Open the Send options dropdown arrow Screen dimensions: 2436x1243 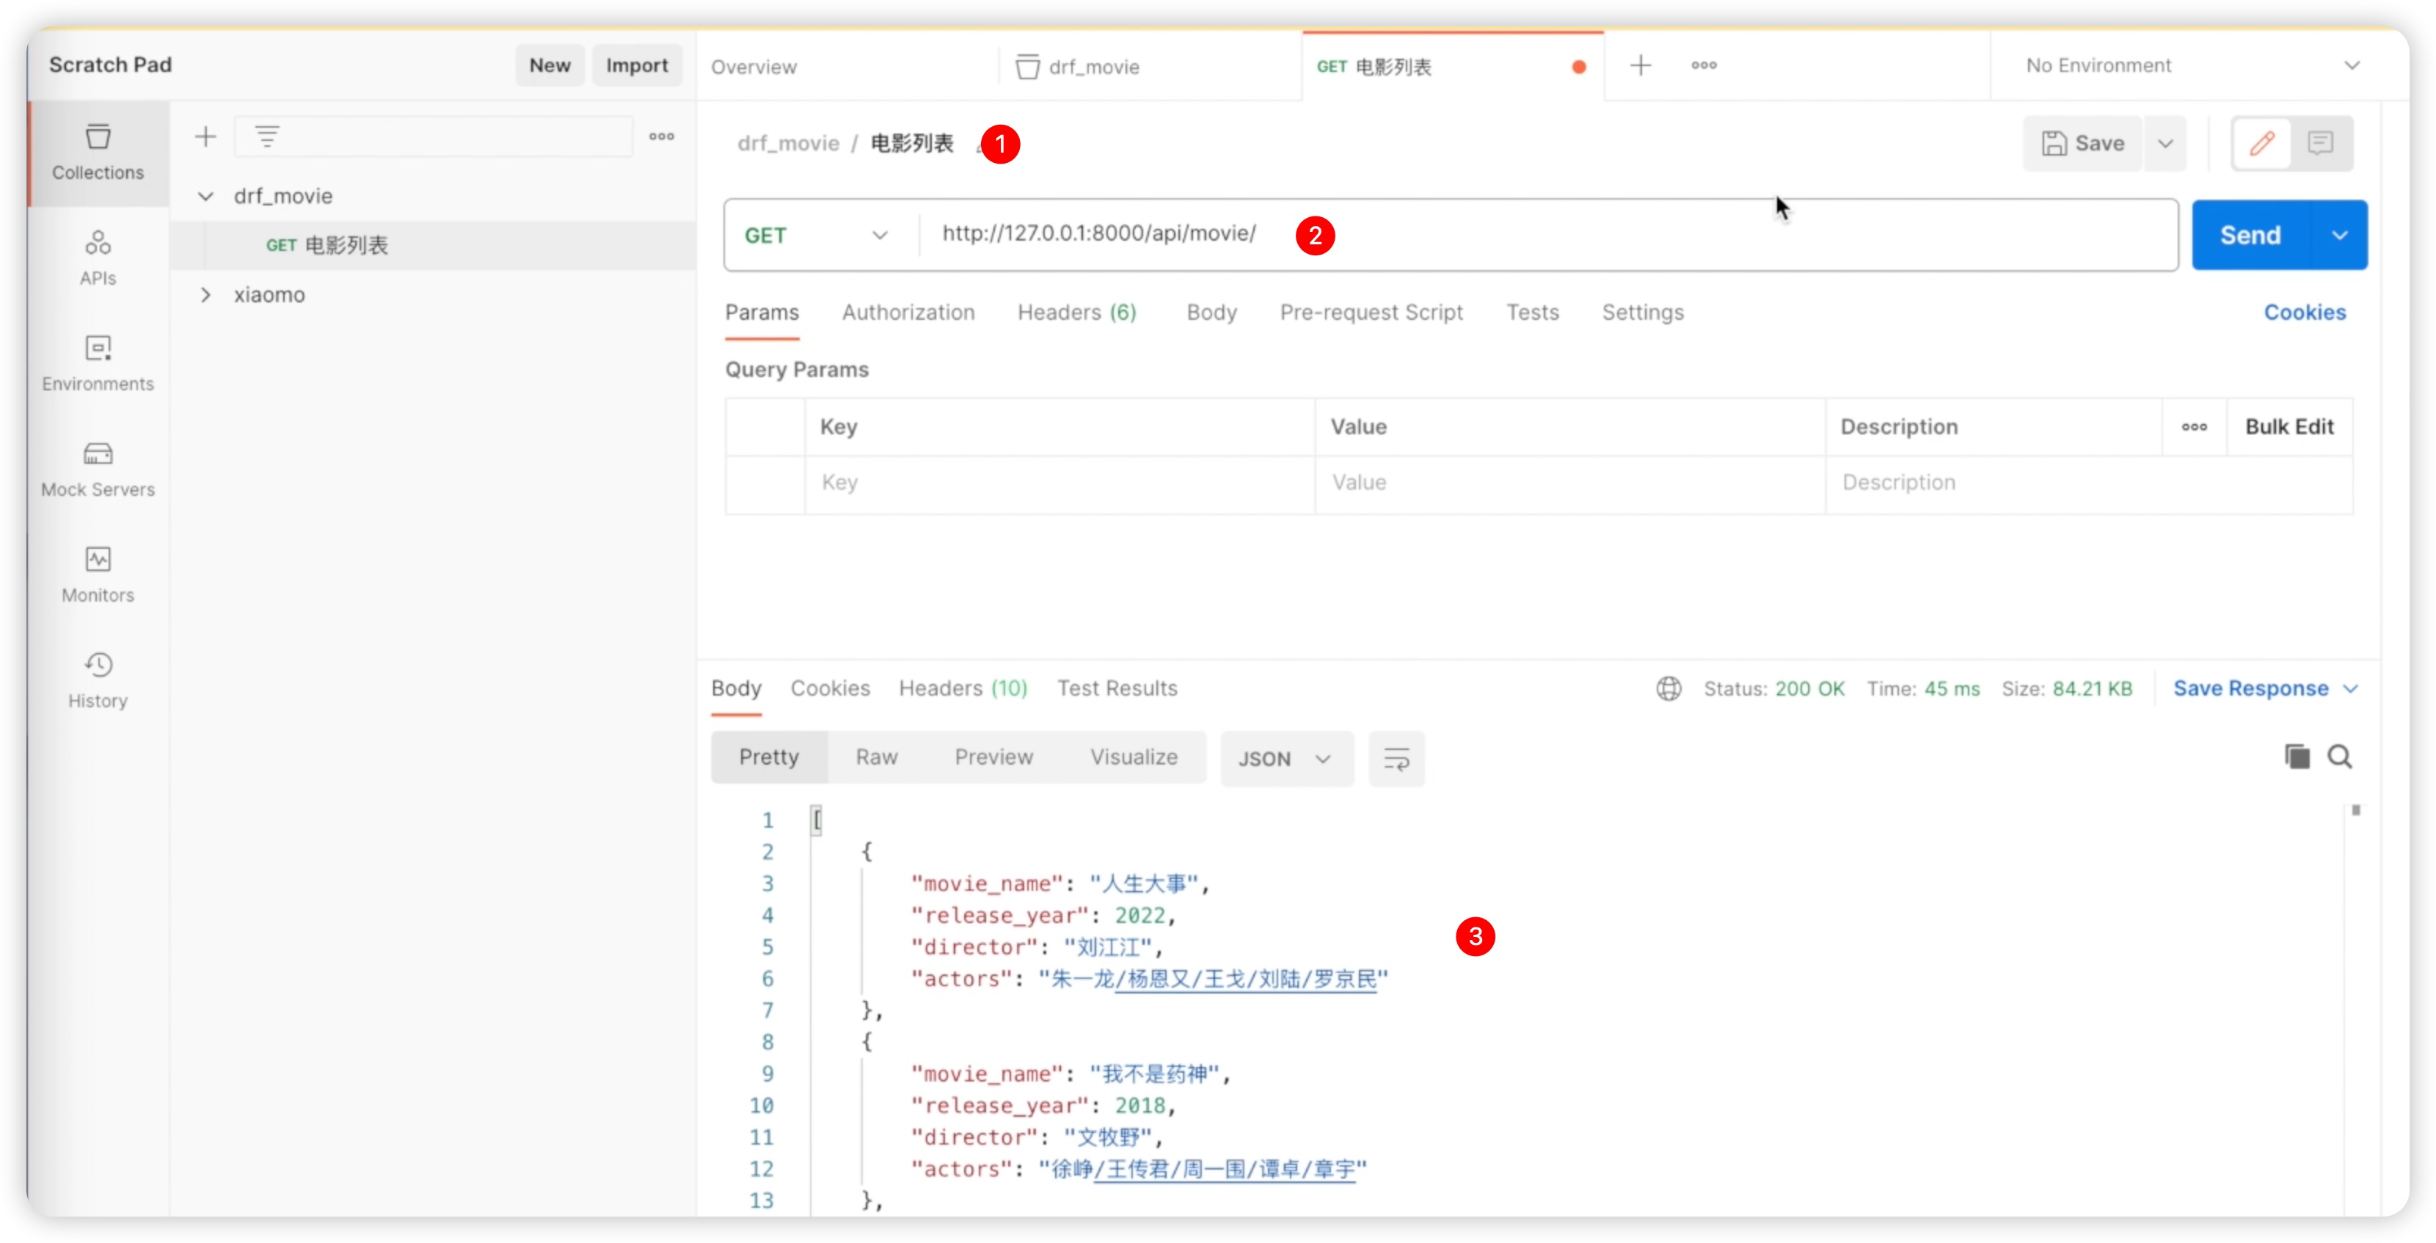tap(2340, 236)
